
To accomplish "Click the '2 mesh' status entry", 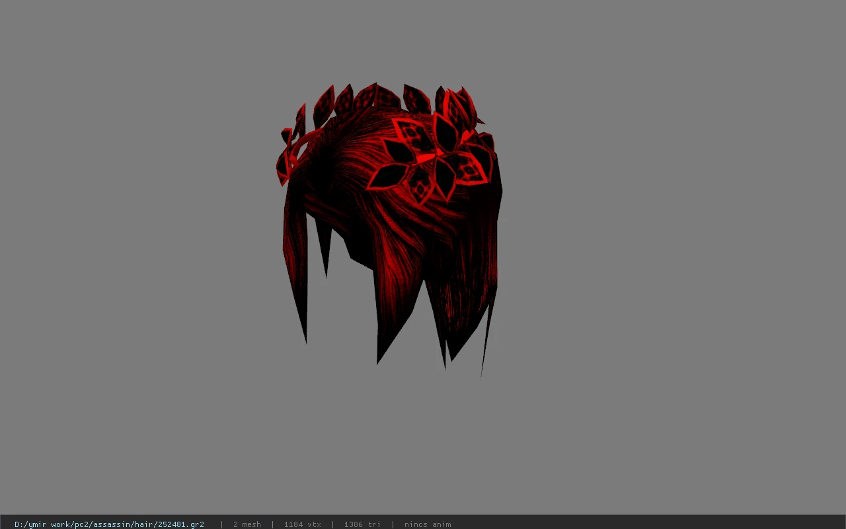I will tap(247, 524).
